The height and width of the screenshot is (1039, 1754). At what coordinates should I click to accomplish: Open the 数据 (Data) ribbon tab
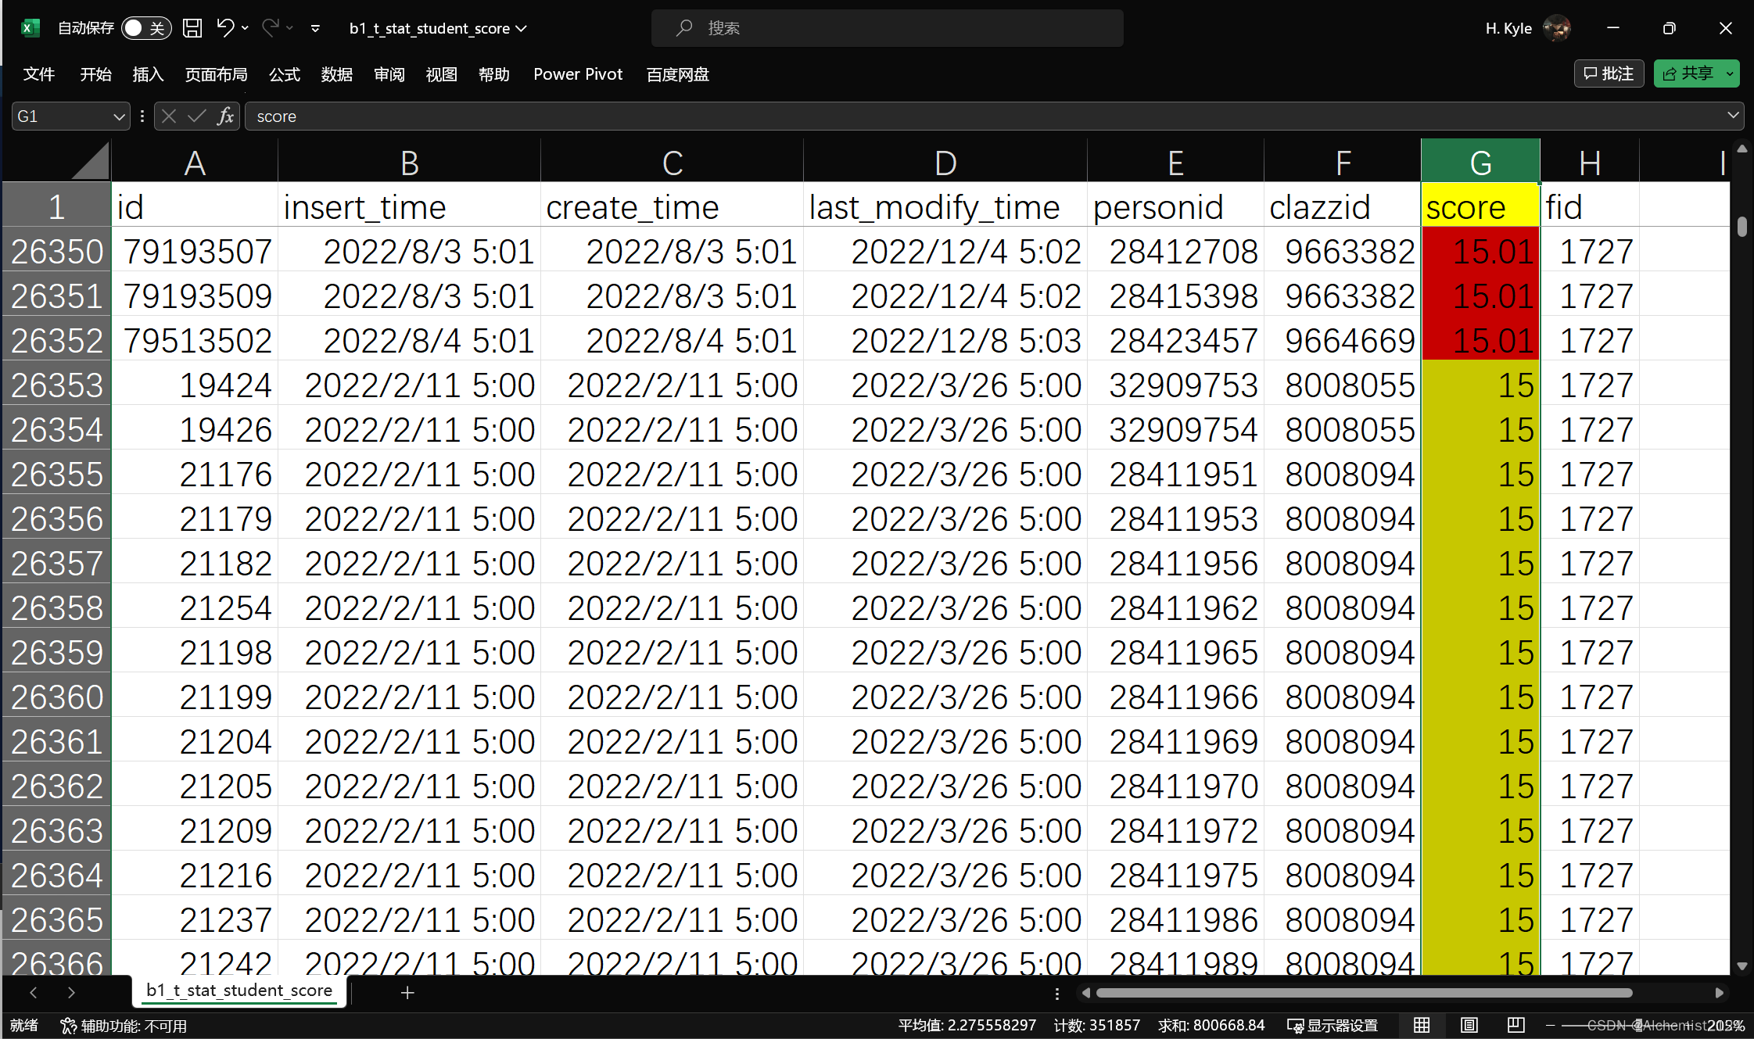[336, 74]
